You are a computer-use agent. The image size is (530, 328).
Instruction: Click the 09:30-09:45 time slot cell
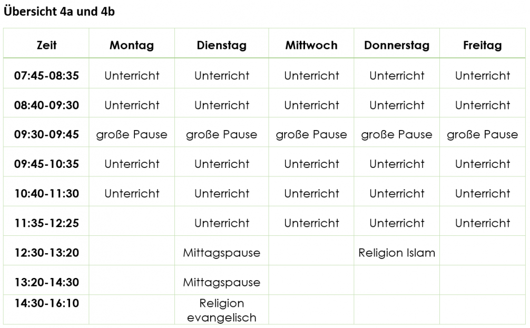pyautogui.click(x=46, y=135)
